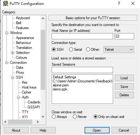Click the Delete session button
140x135 pixels.
[x=124, y=95]
